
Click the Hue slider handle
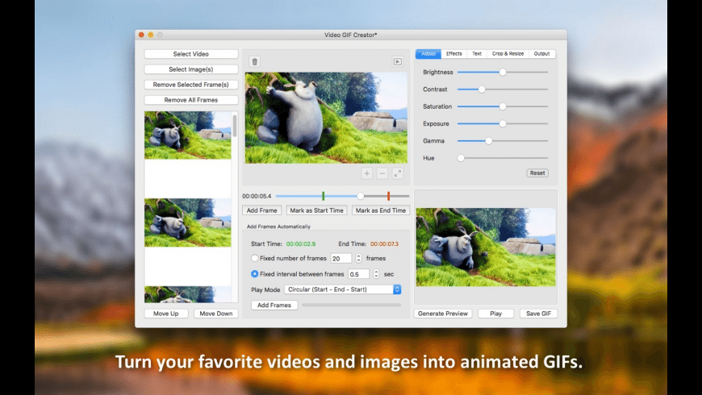pyautogui.click(x=461, y=158)
